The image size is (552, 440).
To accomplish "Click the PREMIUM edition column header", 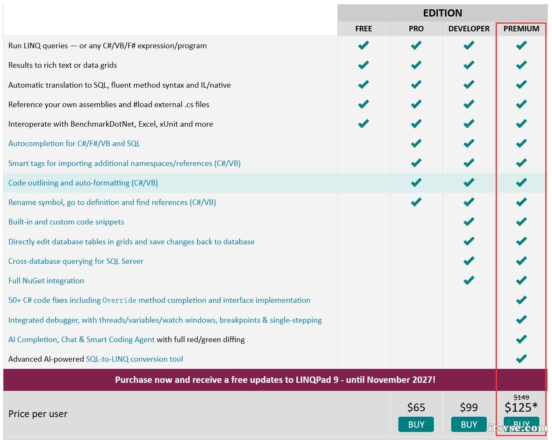I will 521,29.
